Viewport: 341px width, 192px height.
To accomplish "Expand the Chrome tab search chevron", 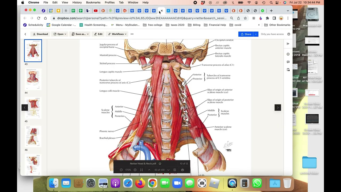I will pyautogui.click(x=288, y=11).
